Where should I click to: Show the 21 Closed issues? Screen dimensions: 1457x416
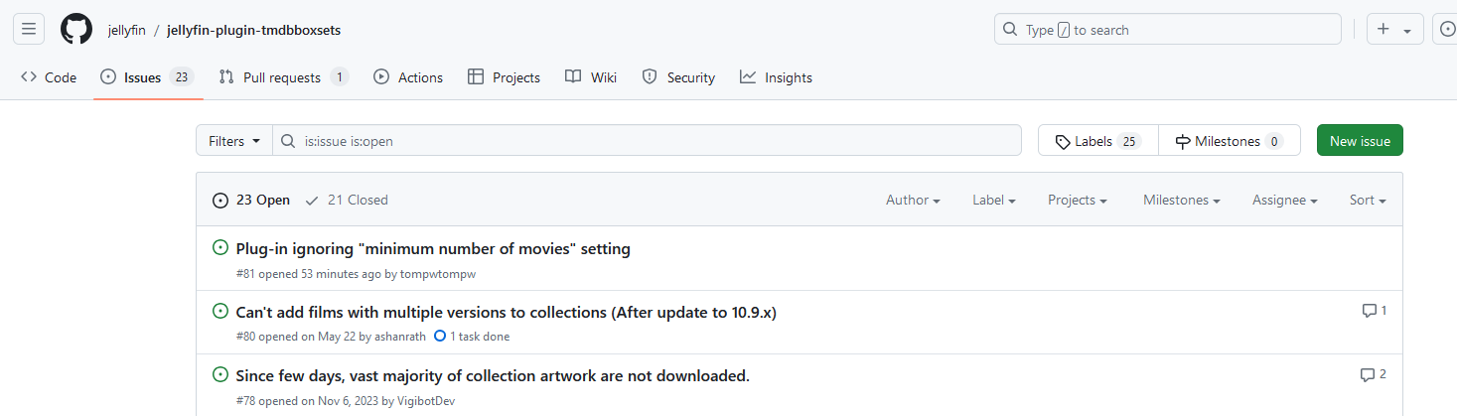(x=347, y=200)
